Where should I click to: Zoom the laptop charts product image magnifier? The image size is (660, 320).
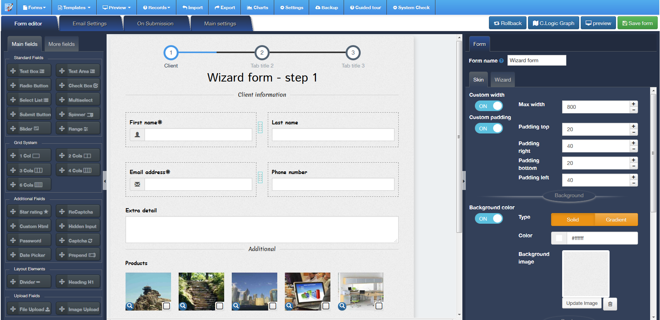[289, 306]
